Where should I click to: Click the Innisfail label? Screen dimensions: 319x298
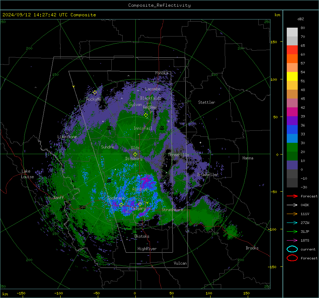[x=143, y=128]
